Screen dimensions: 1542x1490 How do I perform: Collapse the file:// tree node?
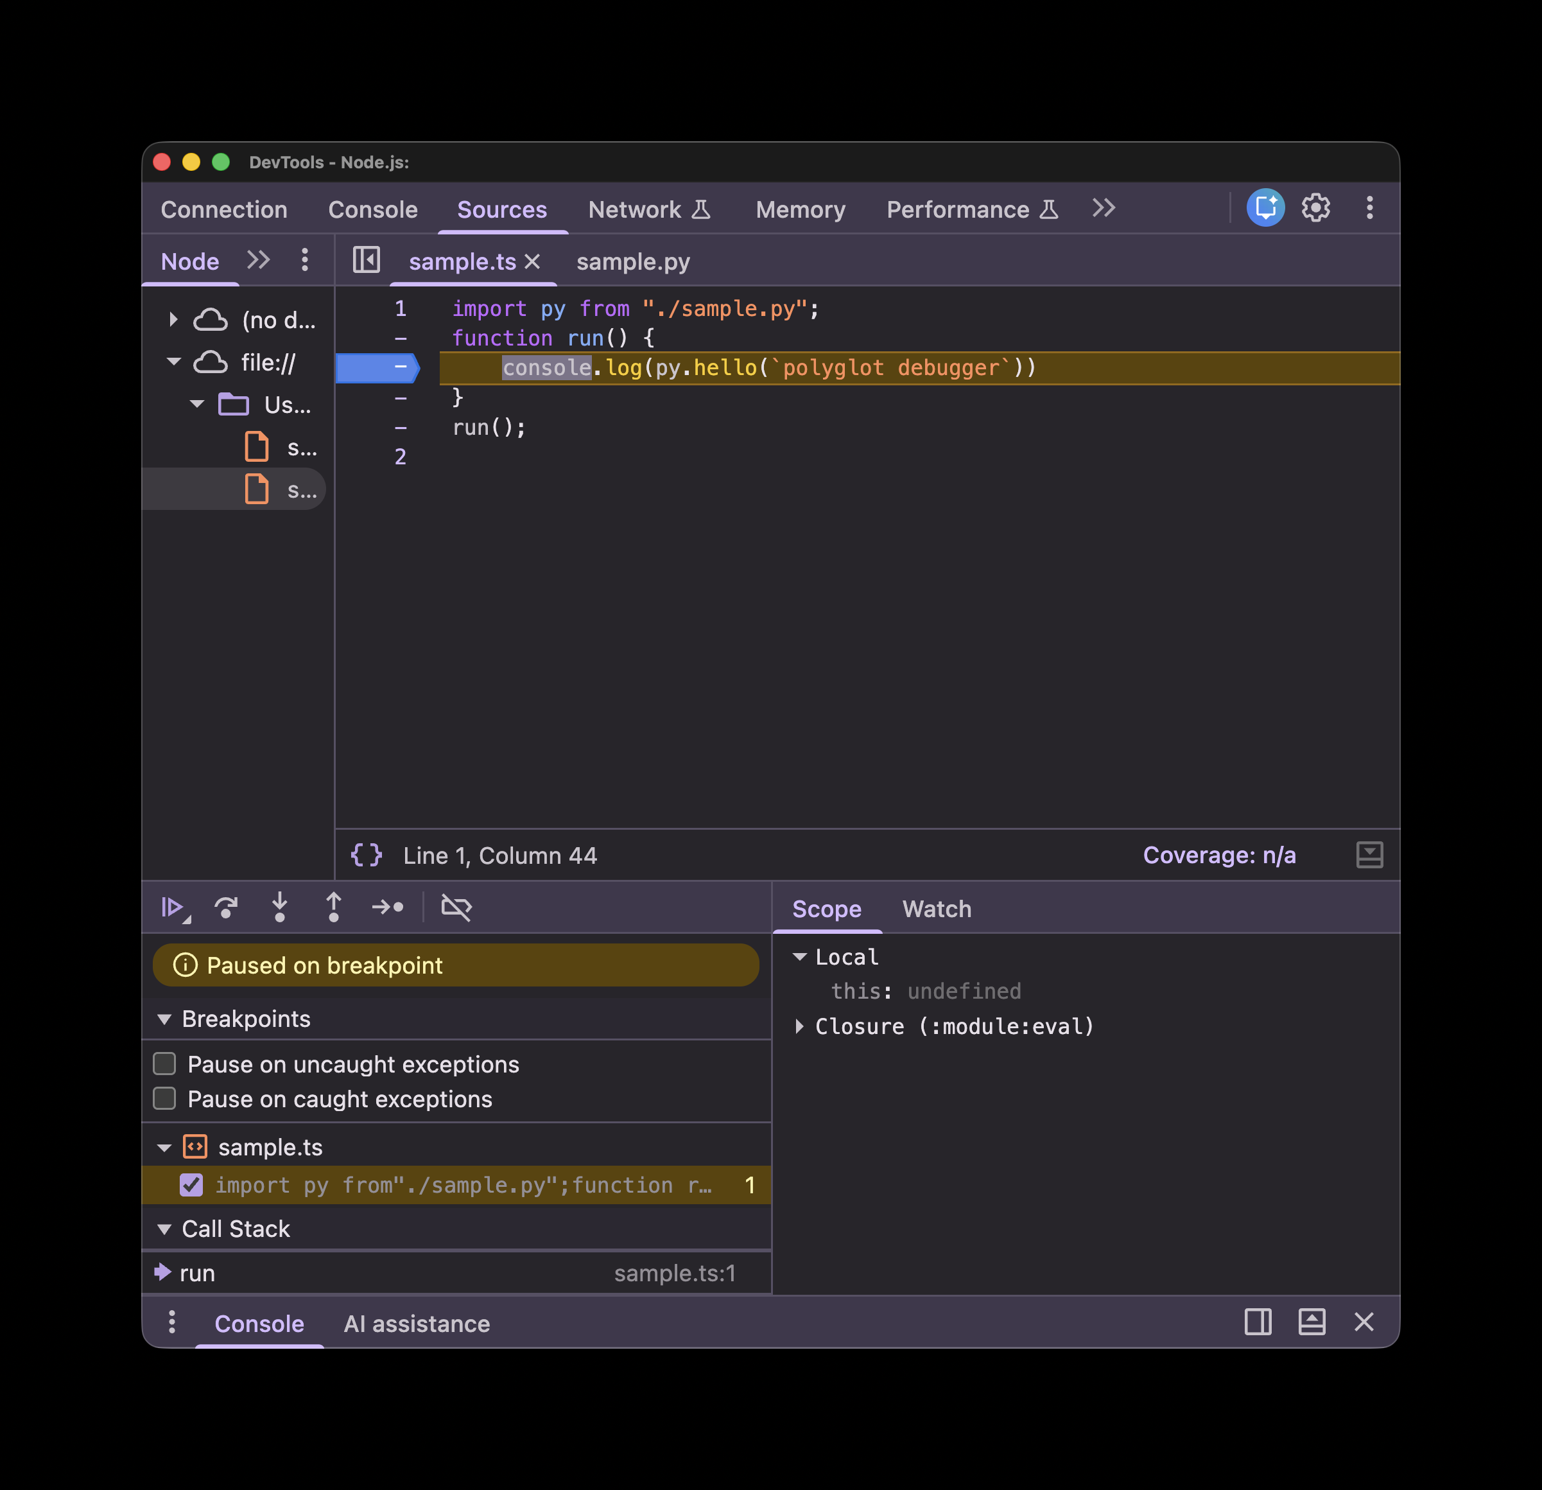(174, 362)
